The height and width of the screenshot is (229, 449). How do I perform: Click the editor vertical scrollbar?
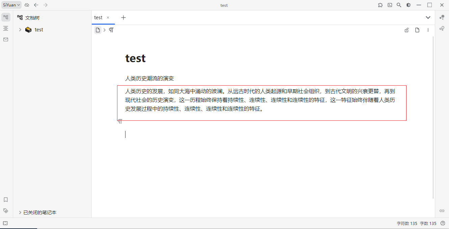(433, 117)
